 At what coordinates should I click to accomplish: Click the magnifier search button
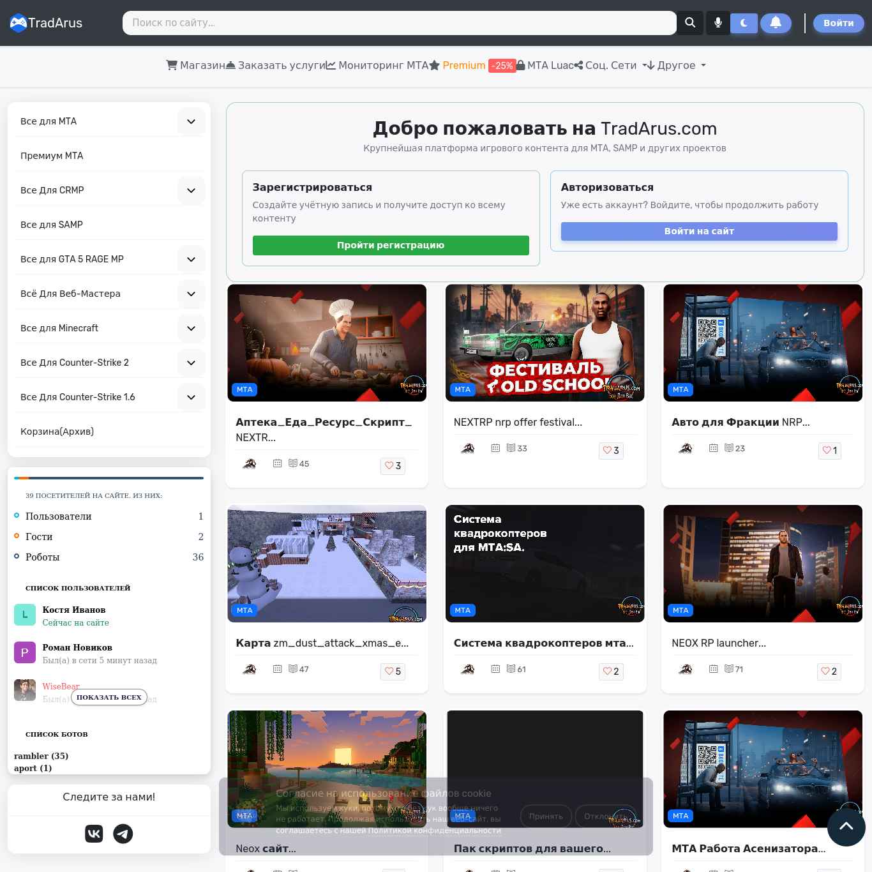coord(690,23)
